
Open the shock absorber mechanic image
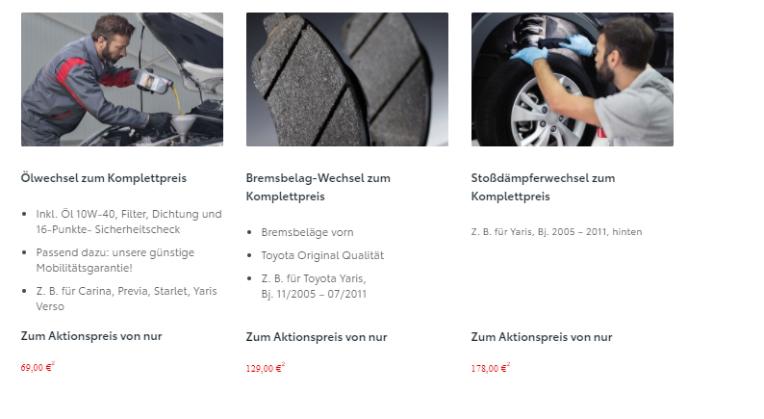click(572, 80)
